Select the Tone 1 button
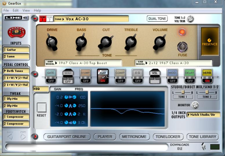This screenshot has height=156, width=225. (x=43, y=19)
